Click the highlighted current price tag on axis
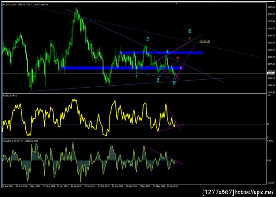Screen dimensions: 276x197 click(x=270, y=73)
